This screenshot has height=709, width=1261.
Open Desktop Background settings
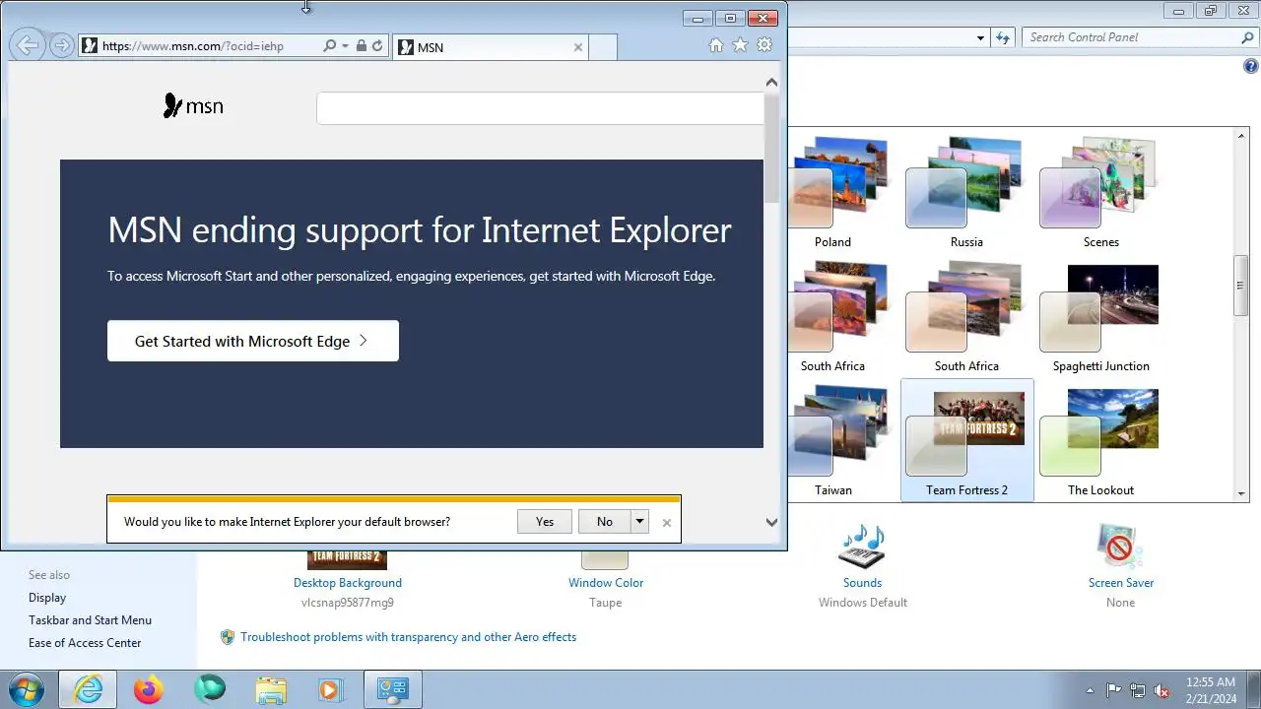click(348, 583)
